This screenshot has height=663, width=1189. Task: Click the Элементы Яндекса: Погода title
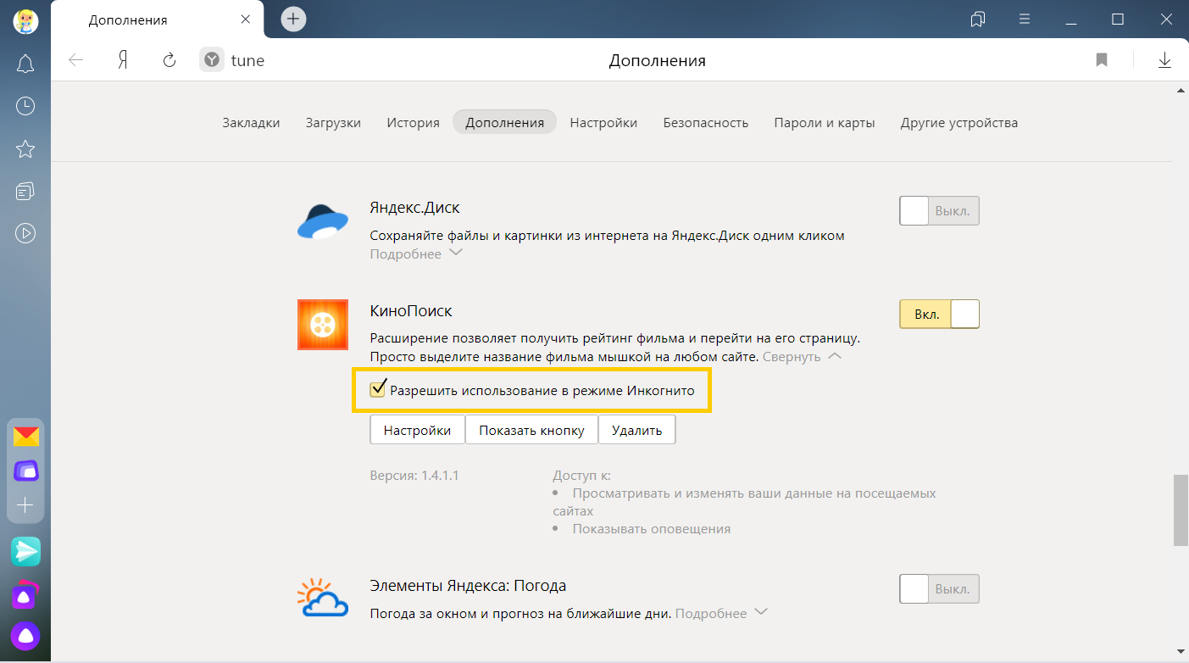click(x=468, y=586)
